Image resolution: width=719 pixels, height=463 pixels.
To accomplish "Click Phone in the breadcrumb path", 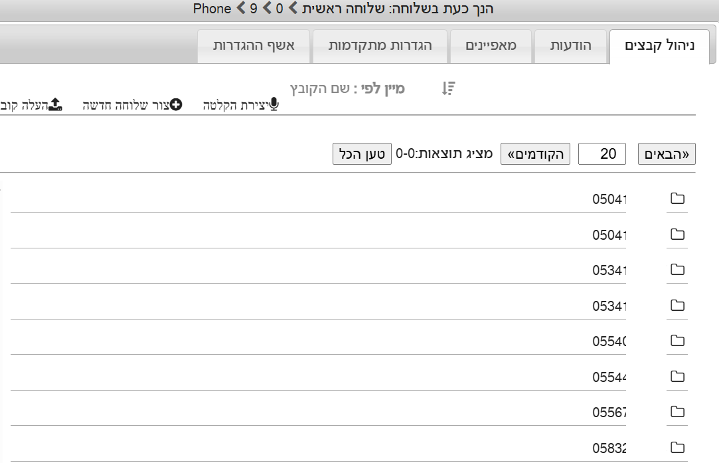I will coord(212,9).
